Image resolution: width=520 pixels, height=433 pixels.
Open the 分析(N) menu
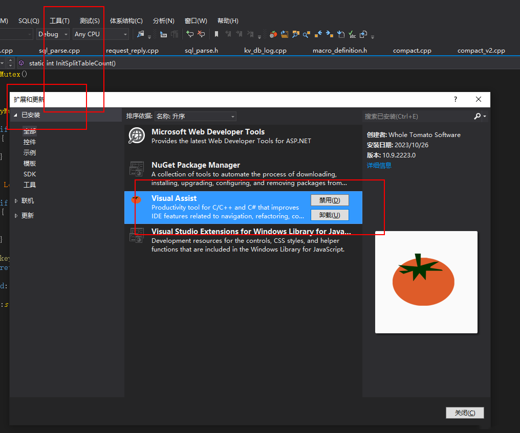point(163,21)
